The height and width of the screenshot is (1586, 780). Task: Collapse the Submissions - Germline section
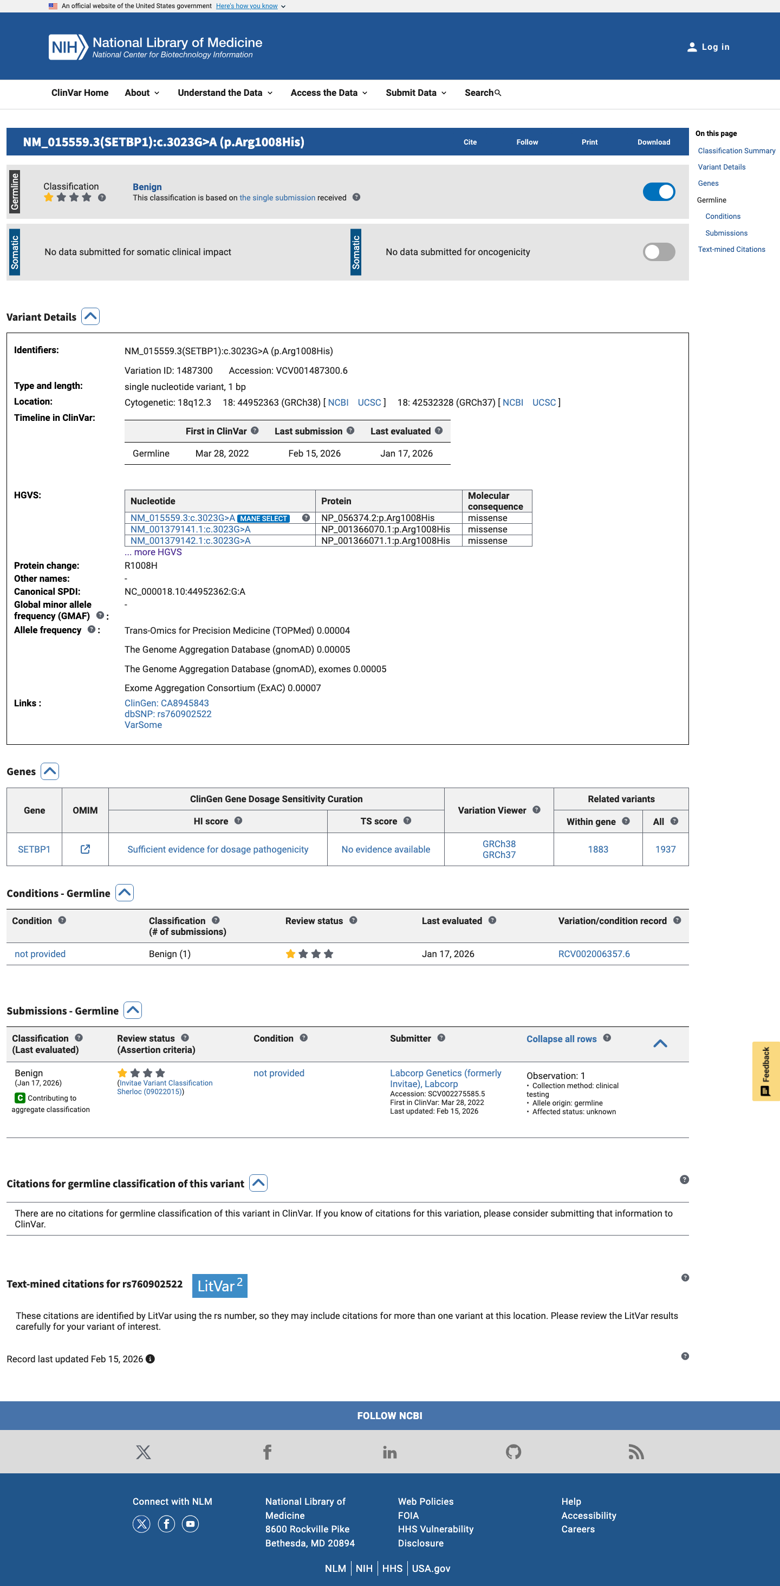coord(133,1010)
